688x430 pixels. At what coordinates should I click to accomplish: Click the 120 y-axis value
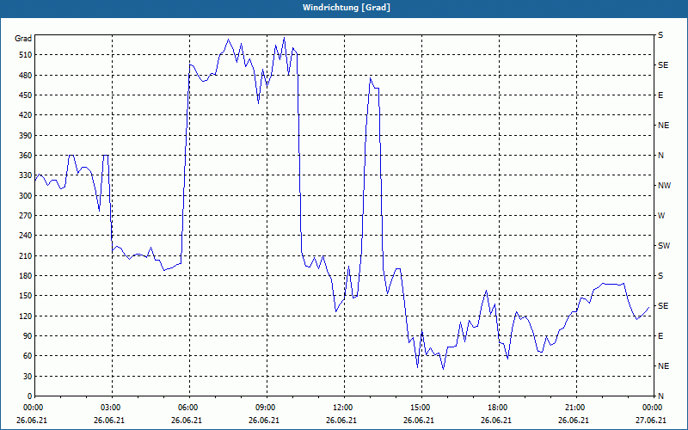(26, 316)
